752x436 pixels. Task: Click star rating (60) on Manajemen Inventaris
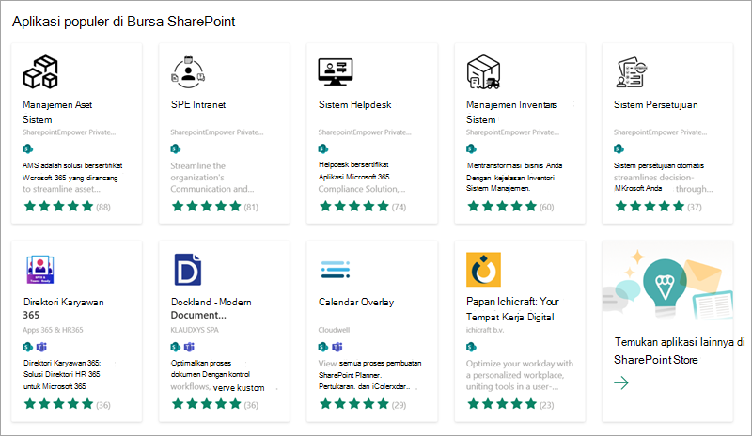tap(510, 207)
